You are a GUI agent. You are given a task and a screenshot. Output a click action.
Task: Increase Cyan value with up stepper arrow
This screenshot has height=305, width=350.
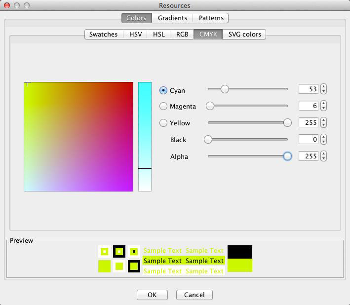[323, 86]
